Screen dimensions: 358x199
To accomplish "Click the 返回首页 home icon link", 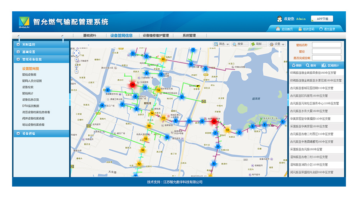I will pos(284,29).
